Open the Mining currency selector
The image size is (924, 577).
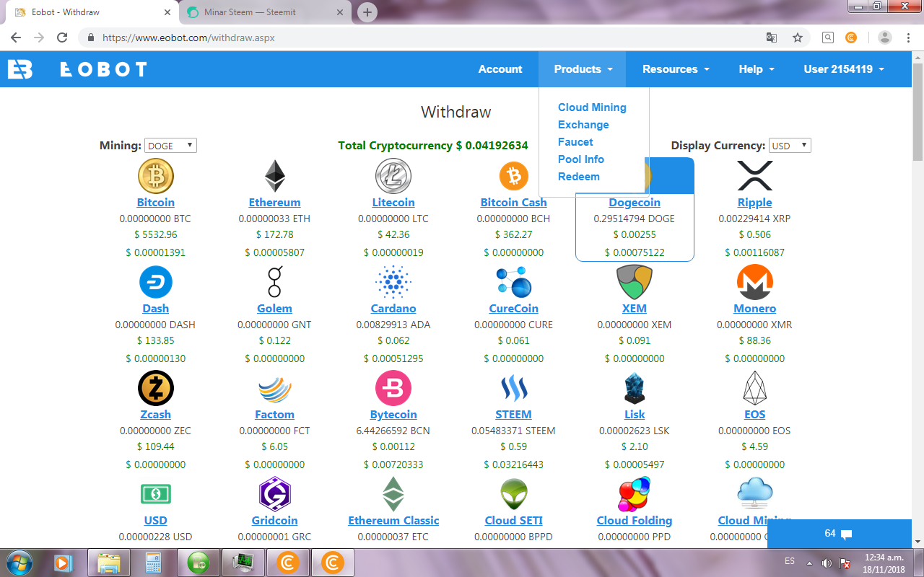pos(170,145)
